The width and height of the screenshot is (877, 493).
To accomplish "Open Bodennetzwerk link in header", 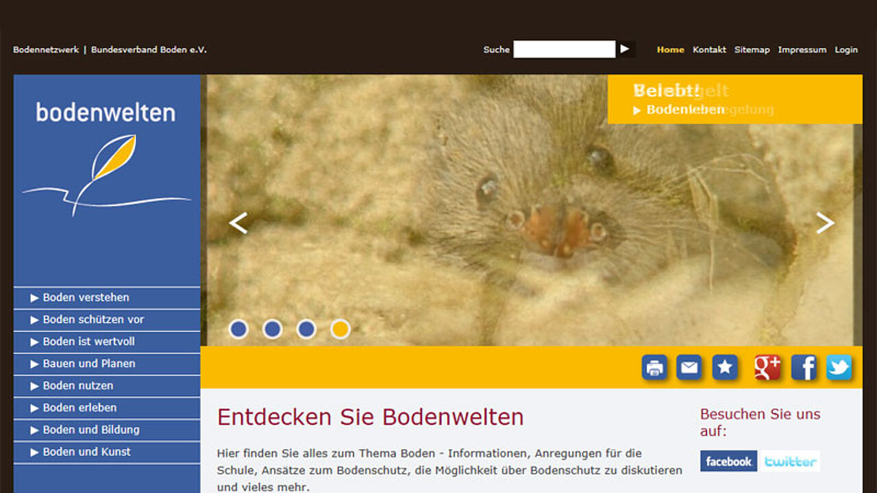I will [46, 50].
